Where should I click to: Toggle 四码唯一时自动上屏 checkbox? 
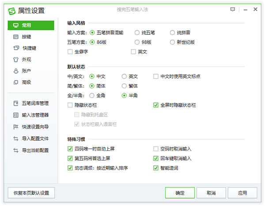tap(70, 149)
